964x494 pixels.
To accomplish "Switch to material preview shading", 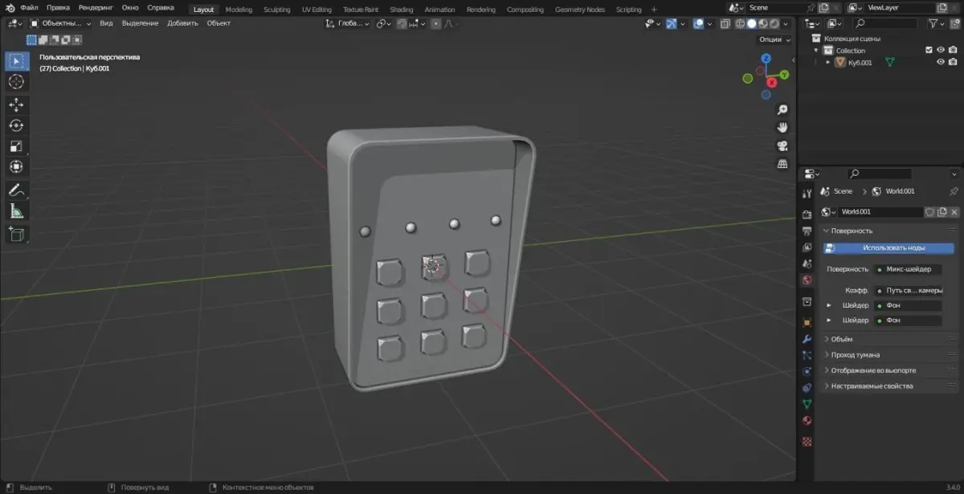I will coord(763,23).
